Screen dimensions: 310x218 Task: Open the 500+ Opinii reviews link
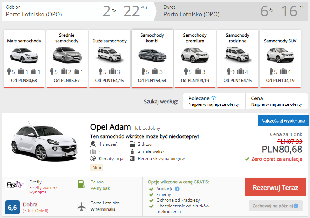[x=36, y=211]
